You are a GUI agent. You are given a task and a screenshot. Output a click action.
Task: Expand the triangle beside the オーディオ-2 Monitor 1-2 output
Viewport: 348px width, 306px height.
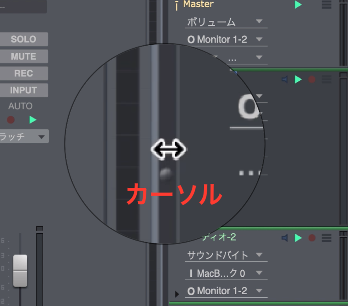point(177,294)
